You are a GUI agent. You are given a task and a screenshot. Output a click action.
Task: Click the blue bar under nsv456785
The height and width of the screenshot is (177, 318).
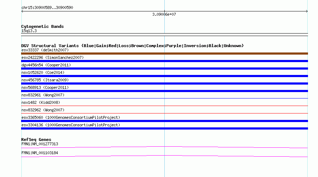164,84
